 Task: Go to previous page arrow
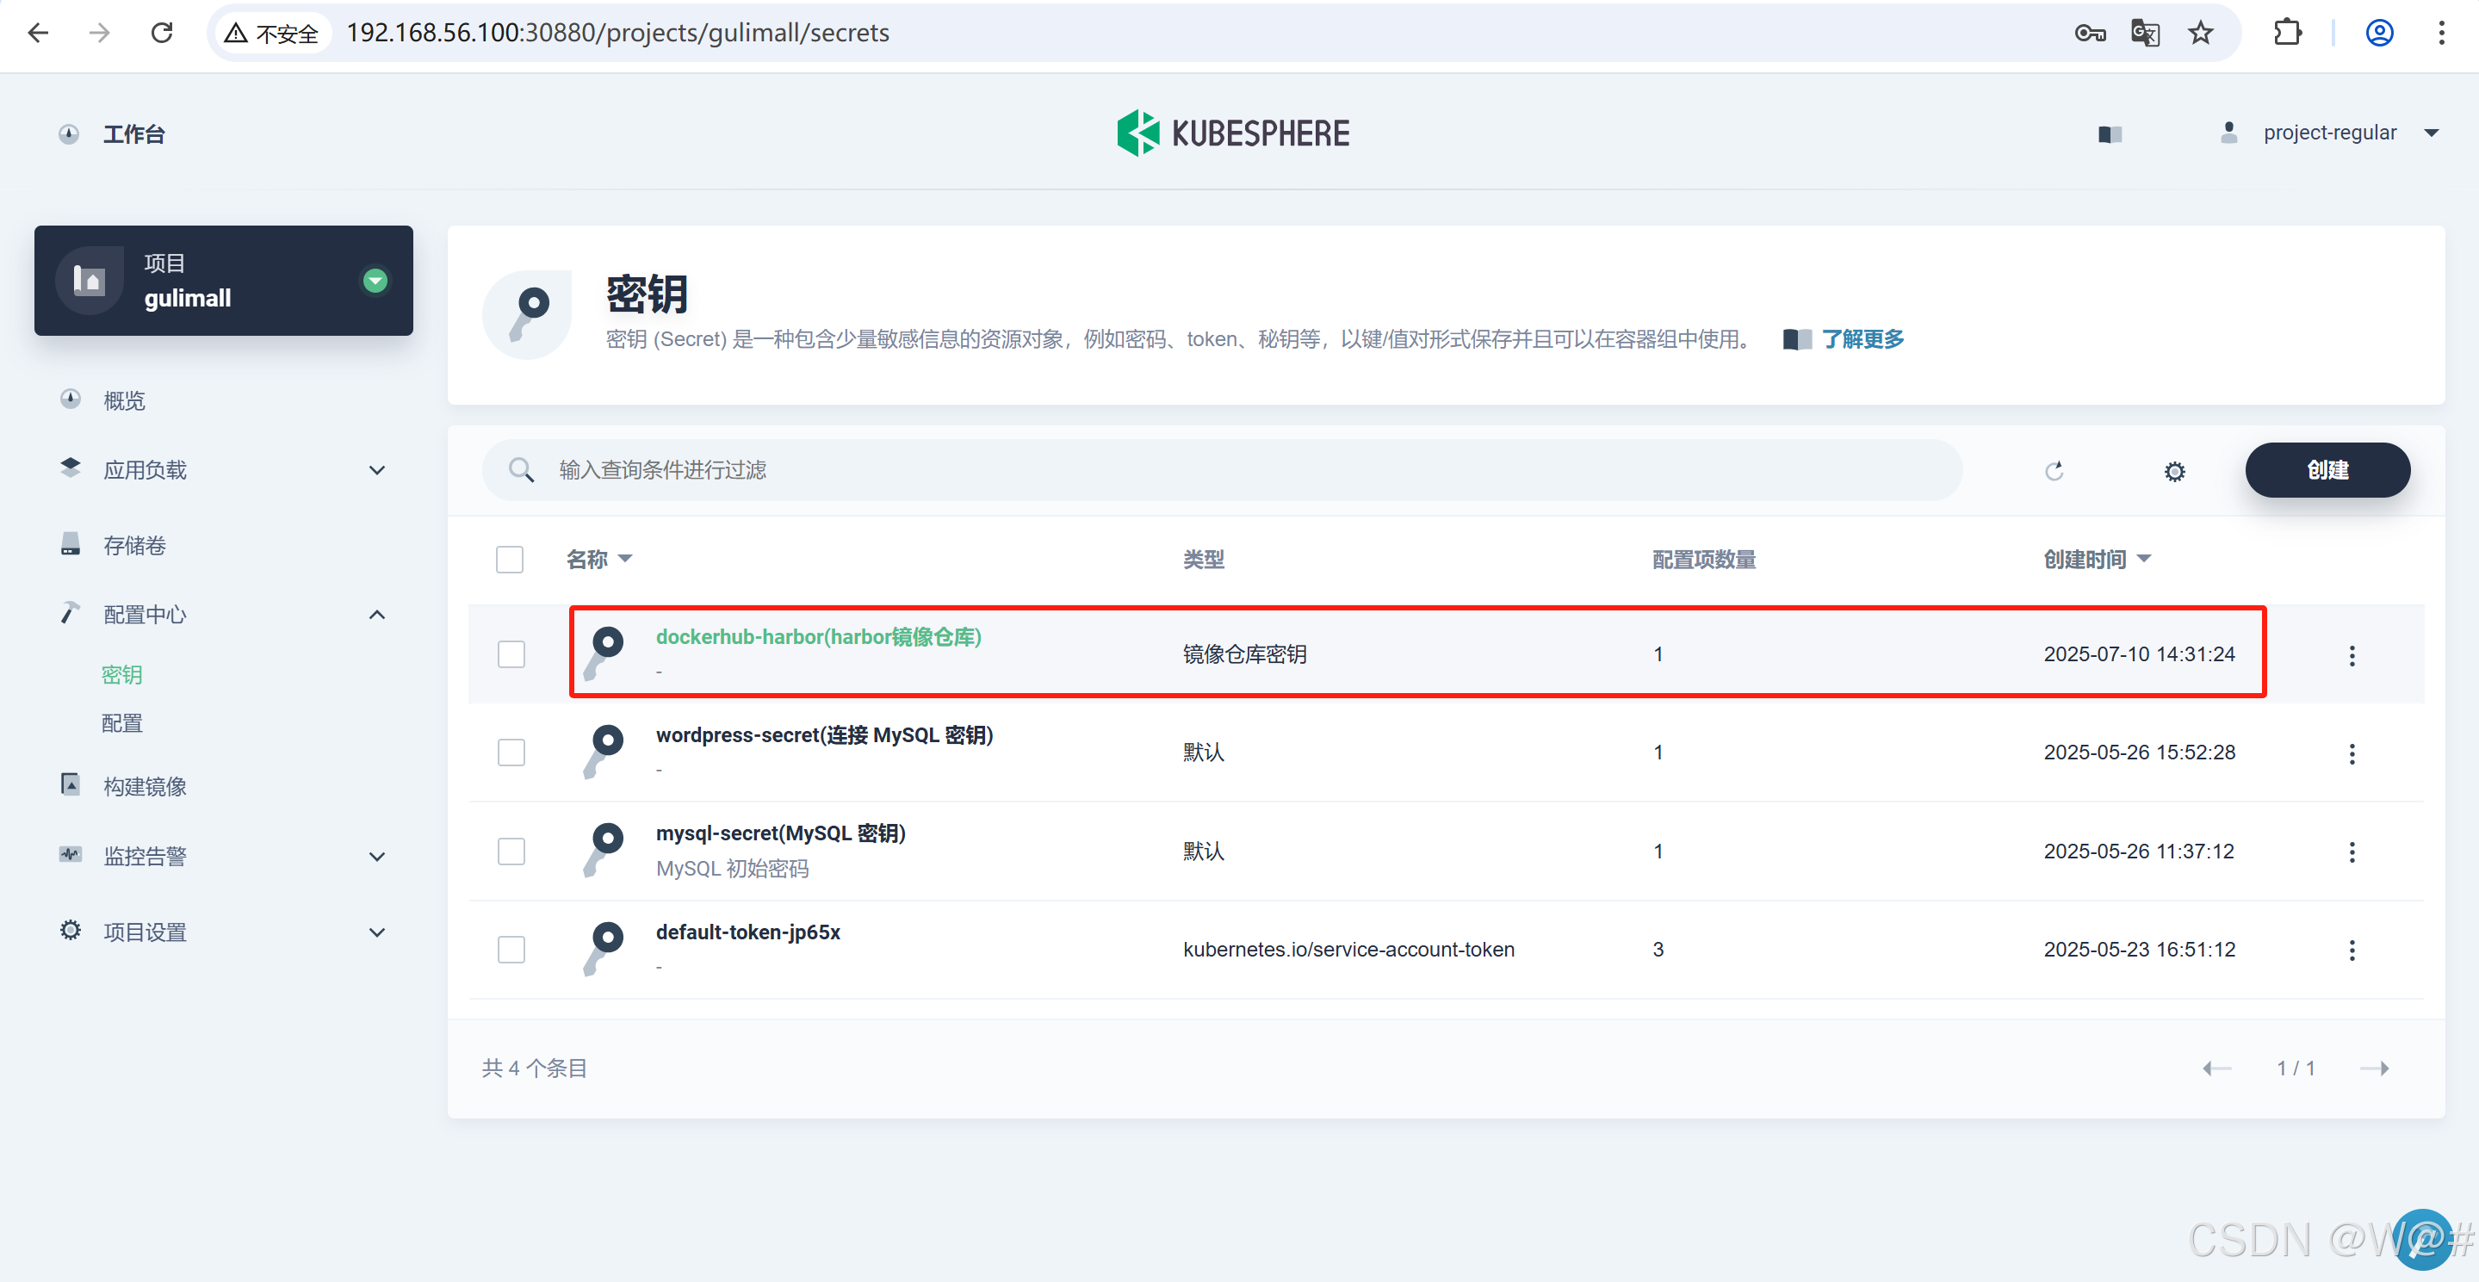(x=2216, y=1068)
